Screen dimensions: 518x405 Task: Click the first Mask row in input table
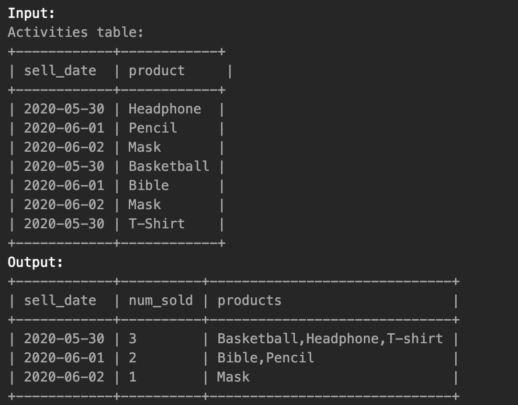(x=116, y=147)
